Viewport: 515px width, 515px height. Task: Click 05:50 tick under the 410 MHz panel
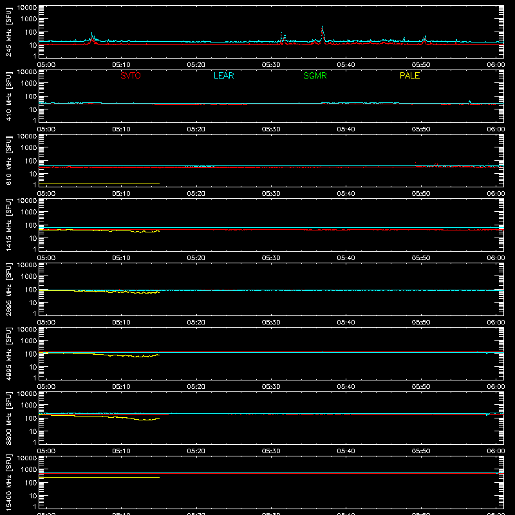point(421,129)
